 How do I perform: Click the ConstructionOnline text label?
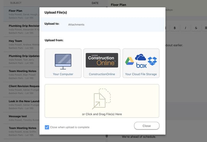(102, 74)
